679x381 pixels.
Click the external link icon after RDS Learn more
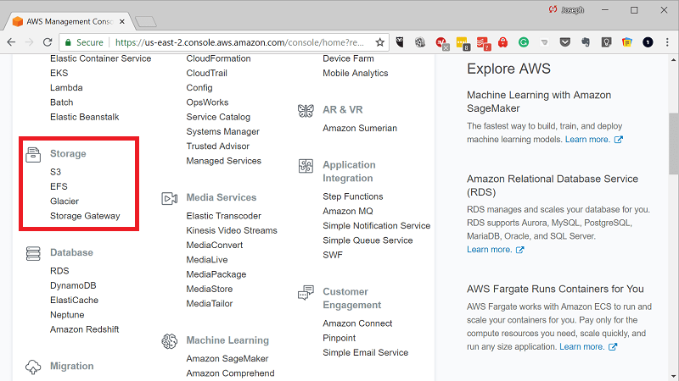520,250
